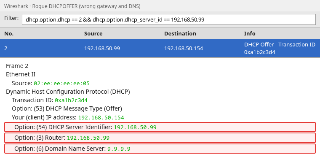Select the Ethernet II tree item
Image resolution: width=320 pixels, height=157 pixels.
pos(21,75)
